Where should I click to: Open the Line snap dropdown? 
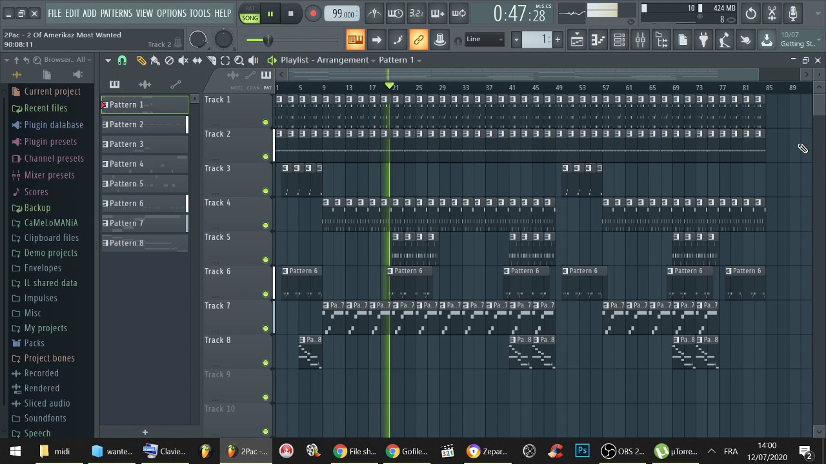pyautogui.click(x=485, y=40)
